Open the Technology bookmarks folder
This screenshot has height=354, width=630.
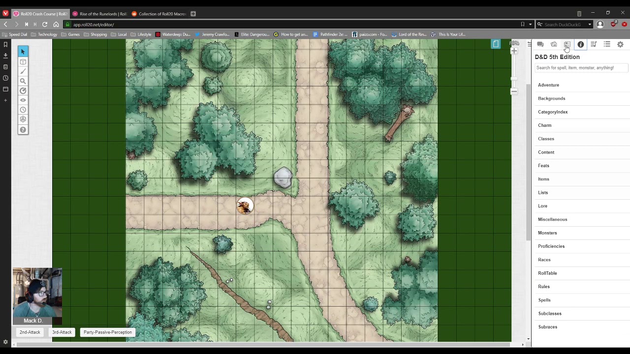[x=44, y=34]
